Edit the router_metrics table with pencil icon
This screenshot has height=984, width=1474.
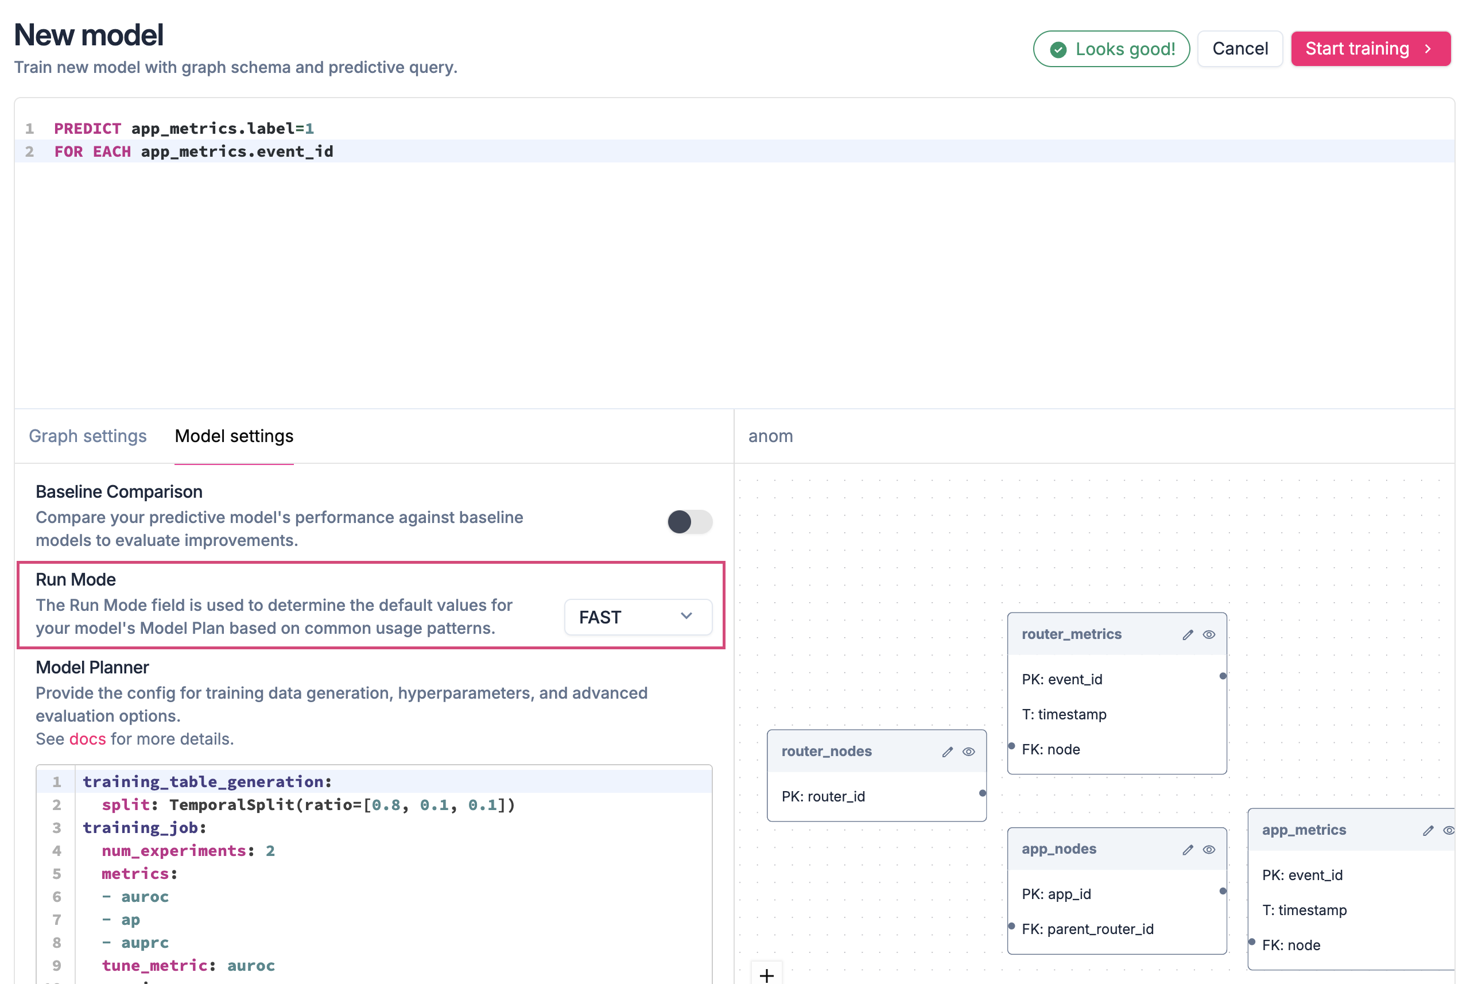tap(1188, 635)
